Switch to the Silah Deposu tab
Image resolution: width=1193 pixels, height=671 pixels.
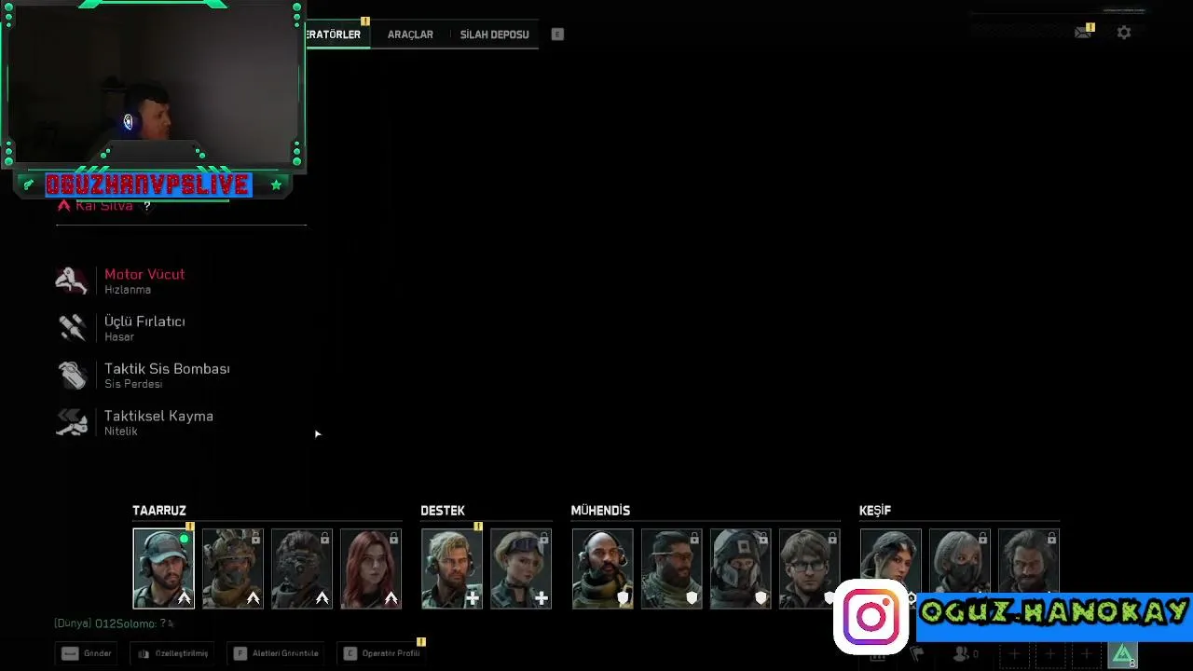[494, 34]
